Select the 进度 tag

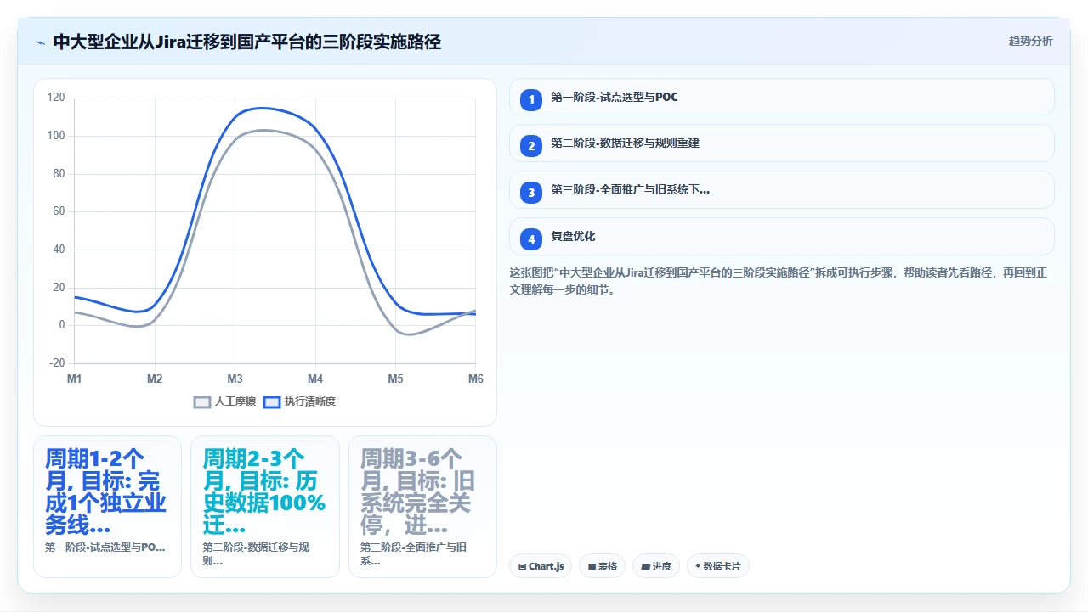pos(656,566)
